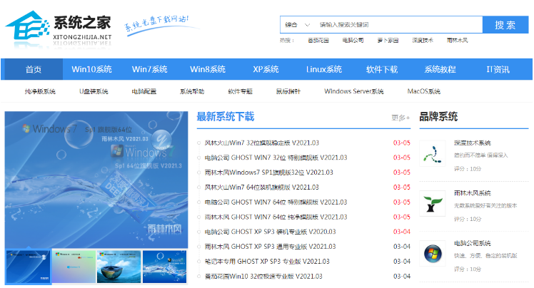
Task: Select the first carousel thumbnail
Action: coord(28,266)
